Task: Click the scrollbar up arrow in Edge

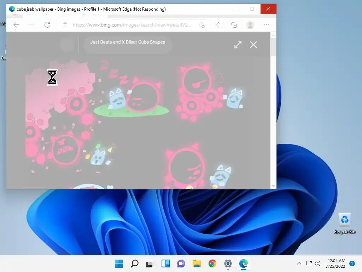Action: (273, 35)
